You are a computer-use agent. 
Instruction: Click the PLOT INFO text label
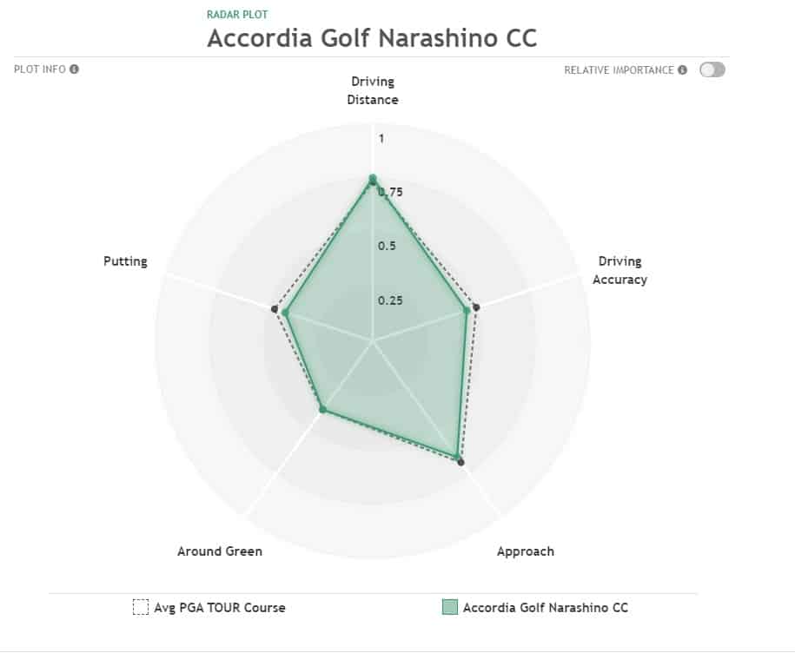(40, 69)
